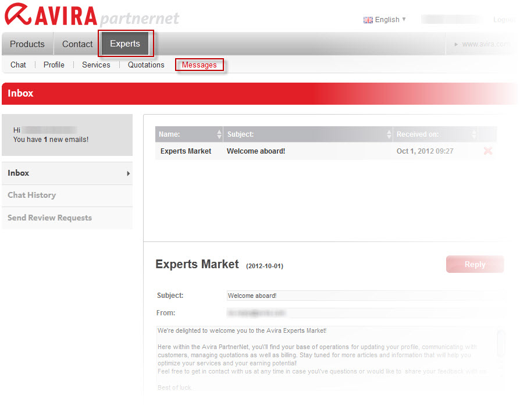Viewport: 520px width, 409px height.
Task: Sort messages by Subject column
Action: click(308, 134)
